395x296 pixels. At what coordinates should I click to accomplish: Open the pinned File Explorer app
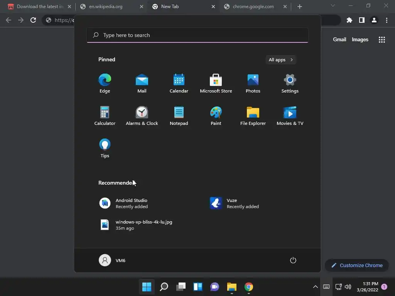click(253, 116)
